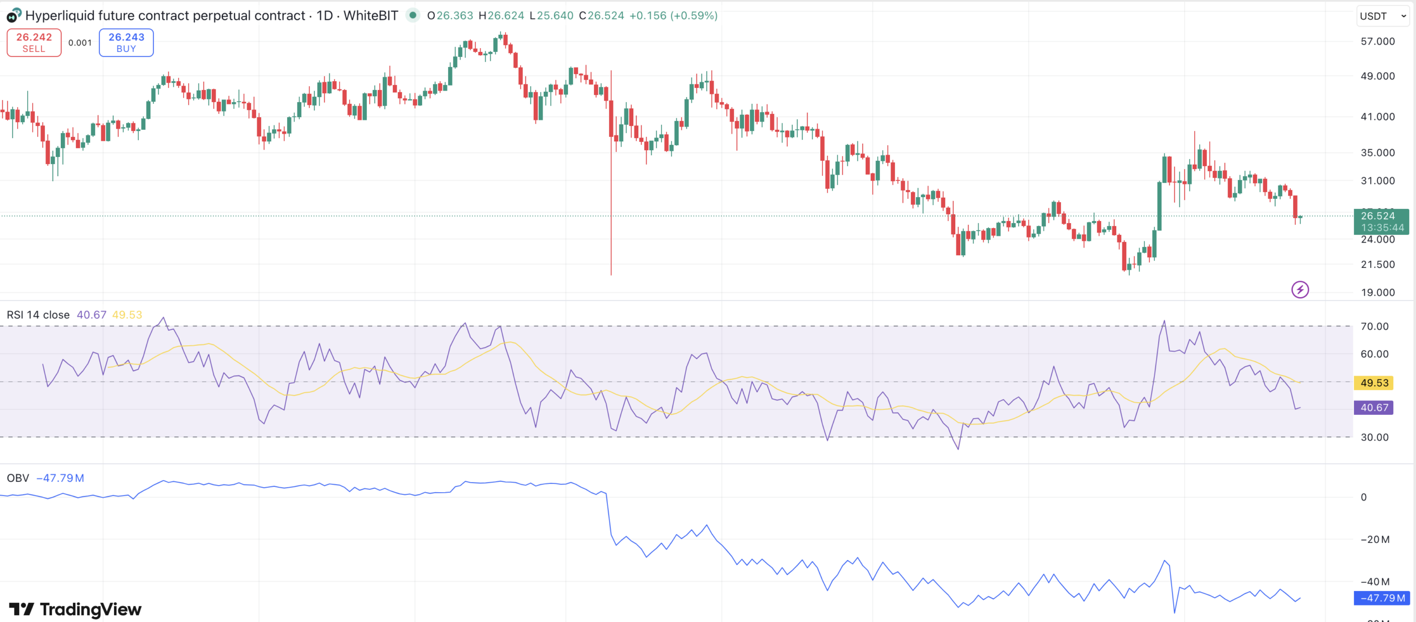Click the purple 40.67 value in RSI legend

pyautogui.click(x=91, y=315)
